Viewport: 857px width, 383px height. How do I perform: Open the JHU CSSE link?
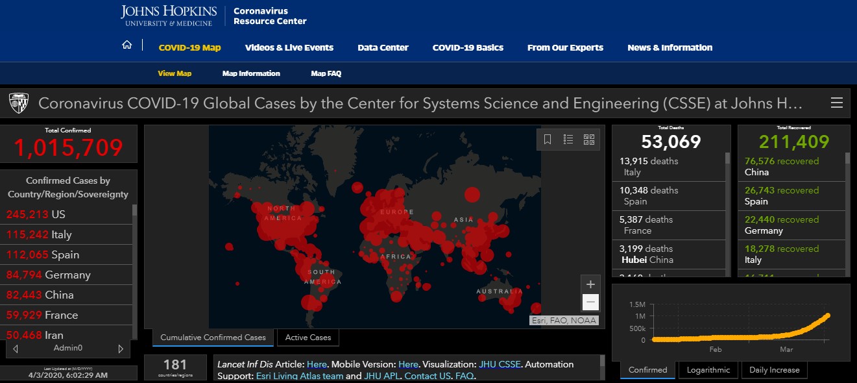[x=500, y=364]
